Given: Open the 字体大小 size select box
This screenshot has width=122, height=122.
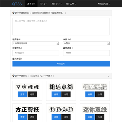Looking at the screenshot, I should pos(86,43).
